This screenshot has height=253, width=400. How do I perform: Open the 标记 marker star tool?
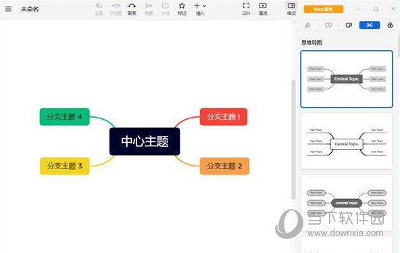182,9
